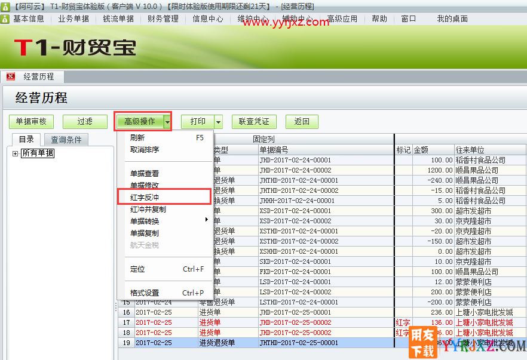Image resolution: width=527 pixels, height=360 pixels.
Task: Close the 经营历程 tab with red X
Action: [11, 76]
